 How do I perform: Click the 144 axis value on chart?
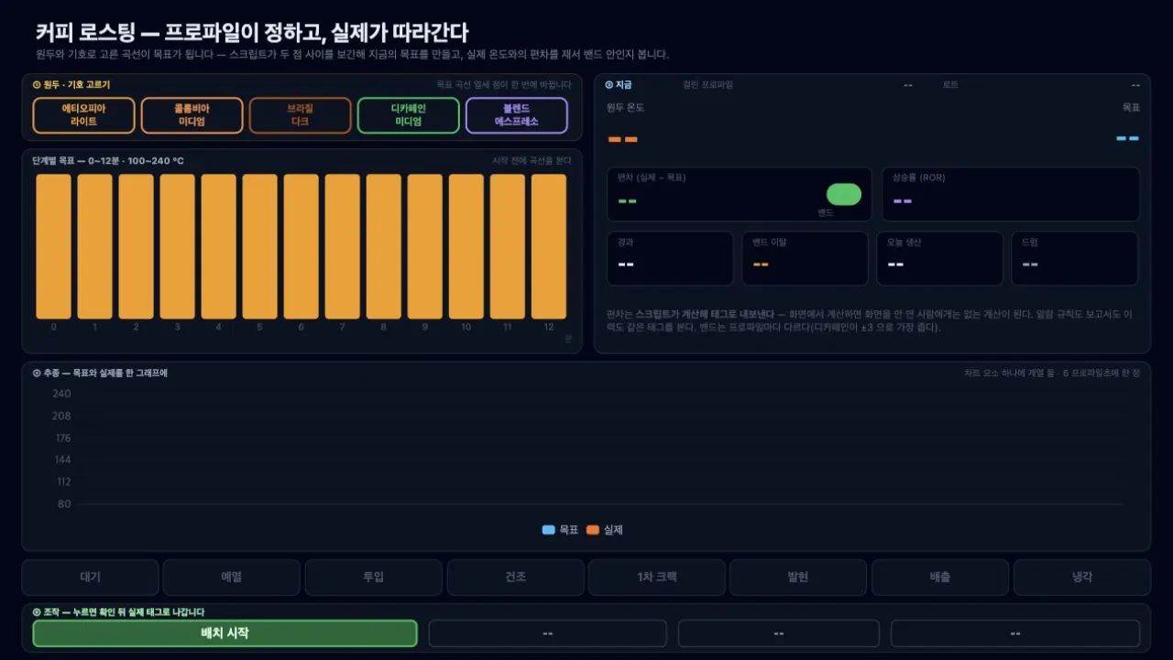(61, 460)
